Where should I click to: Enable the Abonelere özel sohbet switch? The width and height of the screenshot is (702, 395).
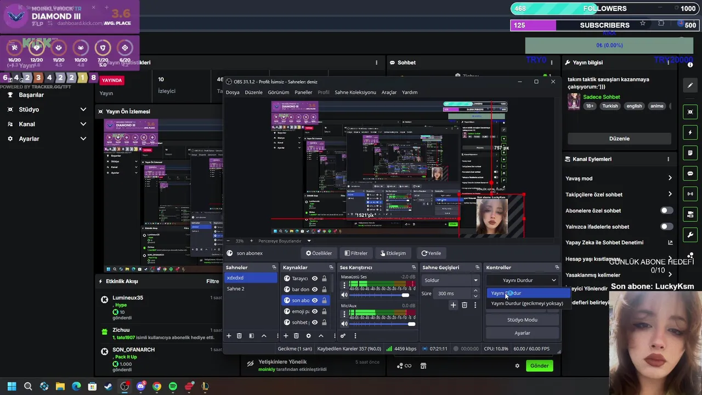pyautogui.click(x=666, y=211)
